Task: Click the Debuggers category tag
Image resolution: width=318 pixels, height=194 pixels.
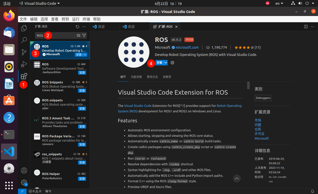Action: (263, 98)
